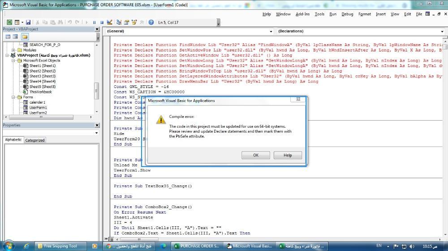448x251 pixels.
Task: Click the Break pause icon
Action: coord(94,22)
